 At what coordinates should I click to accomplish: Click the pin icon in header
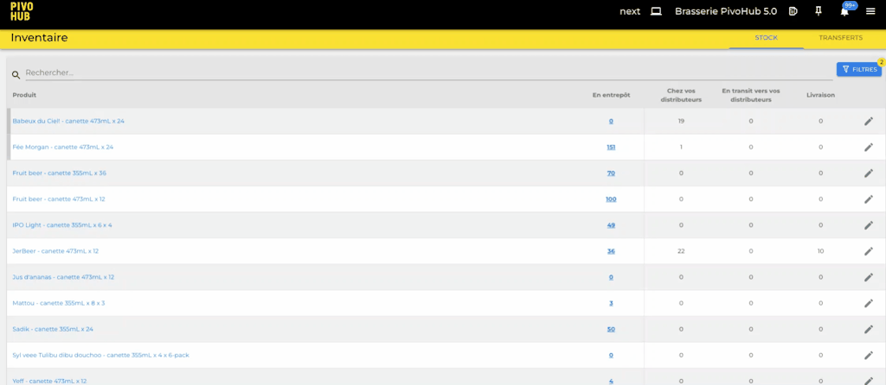(x=819, y=11)
